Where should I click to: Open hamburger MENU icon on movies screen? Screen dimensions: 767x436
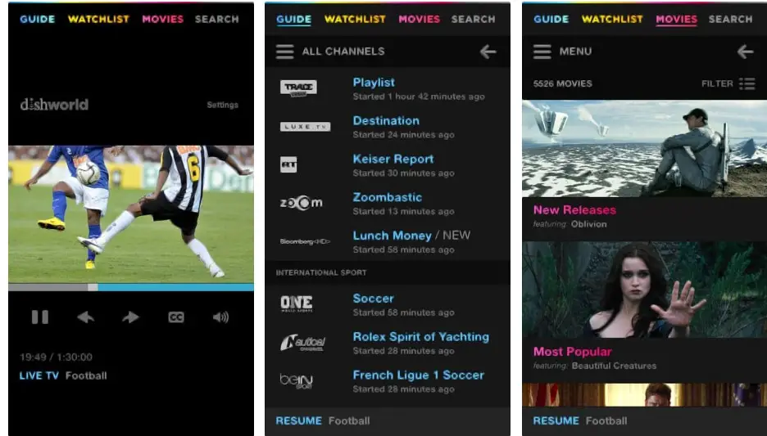click(542, 52)
